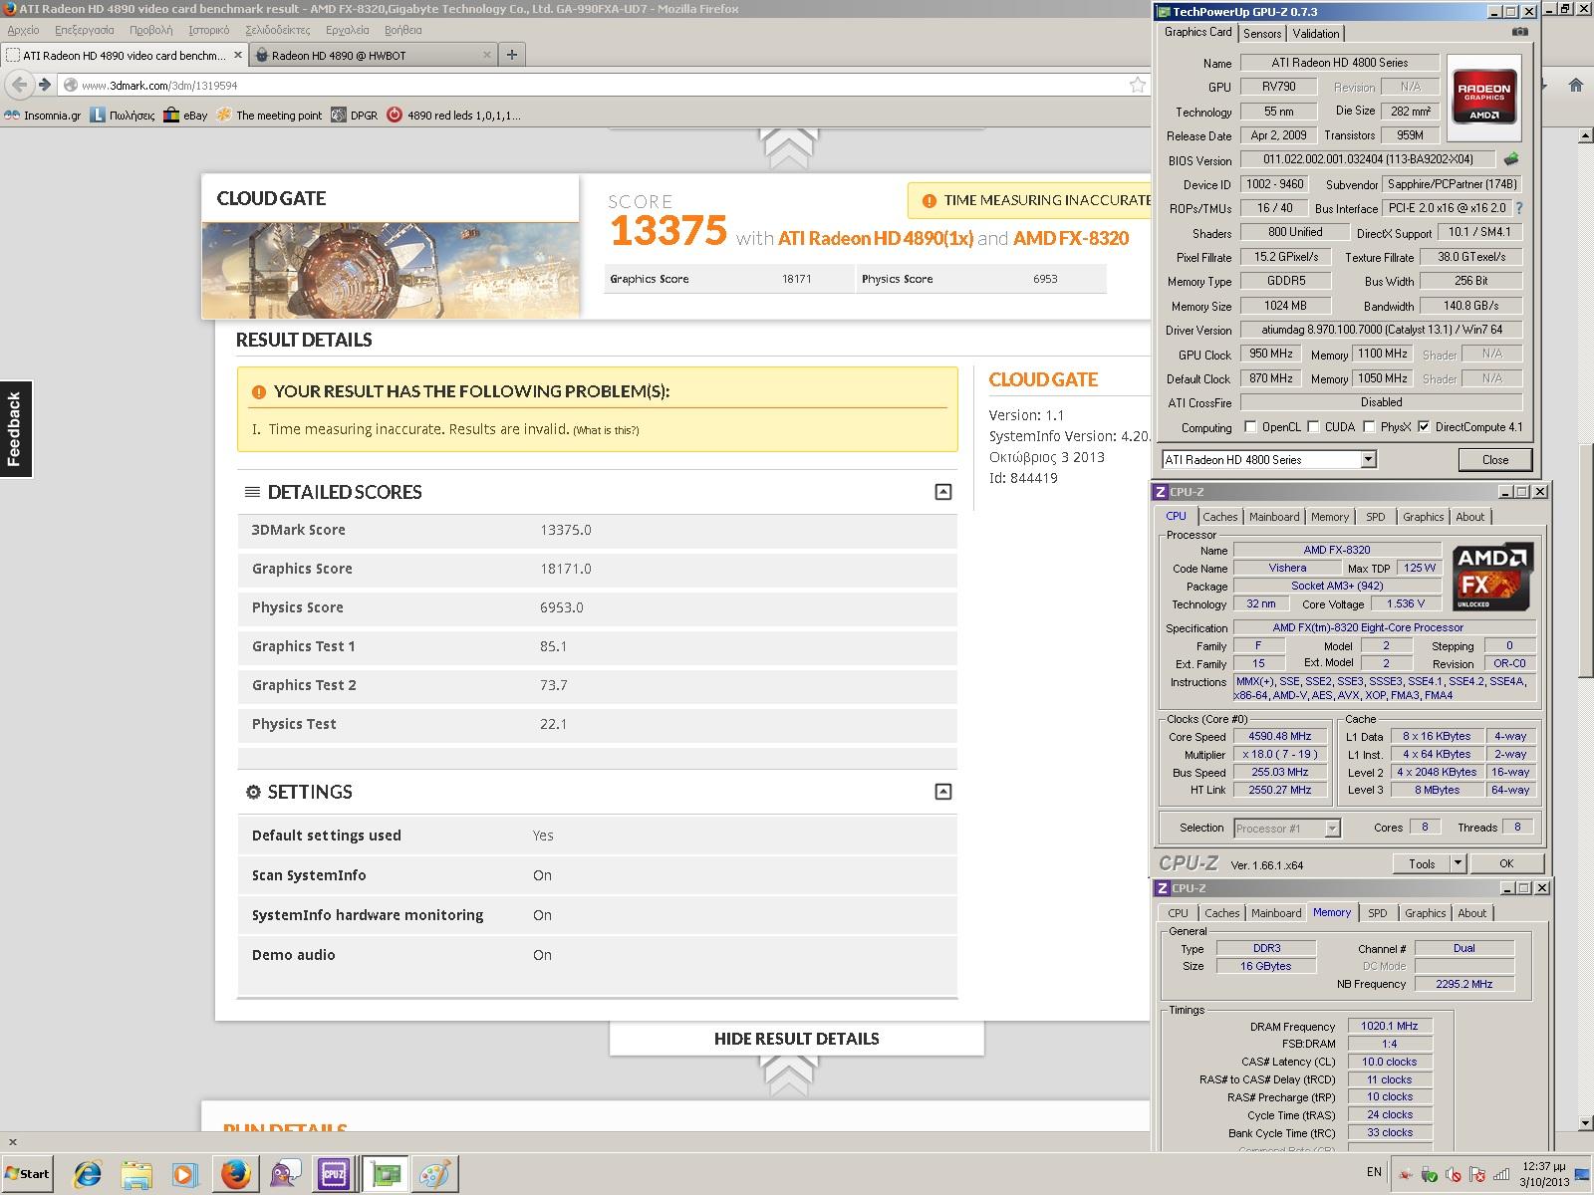Take a GPU-Z screenshot with camera icon

1520,32
